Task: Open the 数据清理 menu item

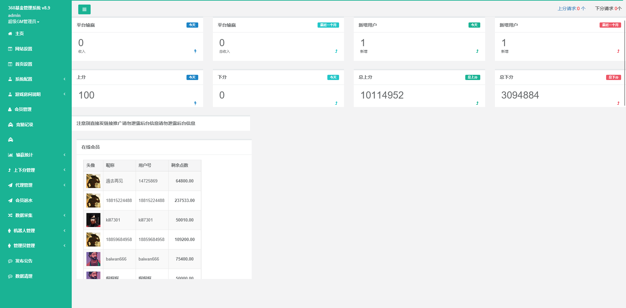Action: click(23, 276)
